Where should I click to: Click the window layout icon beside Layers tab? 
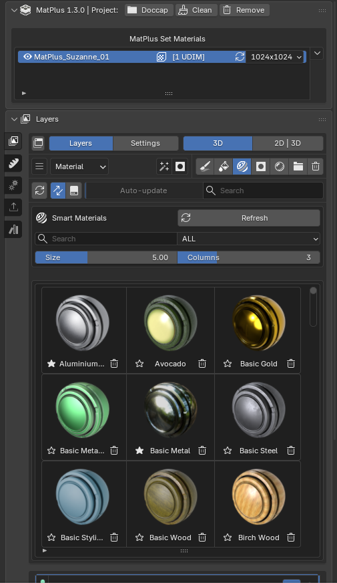(38, 143)
